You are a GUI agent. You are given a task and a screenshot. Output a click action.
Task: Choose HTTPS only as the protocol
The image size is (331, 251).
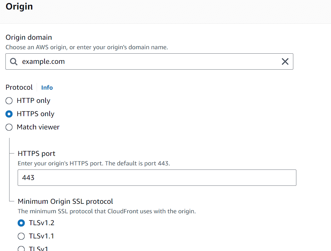click(x=9, y=114)
